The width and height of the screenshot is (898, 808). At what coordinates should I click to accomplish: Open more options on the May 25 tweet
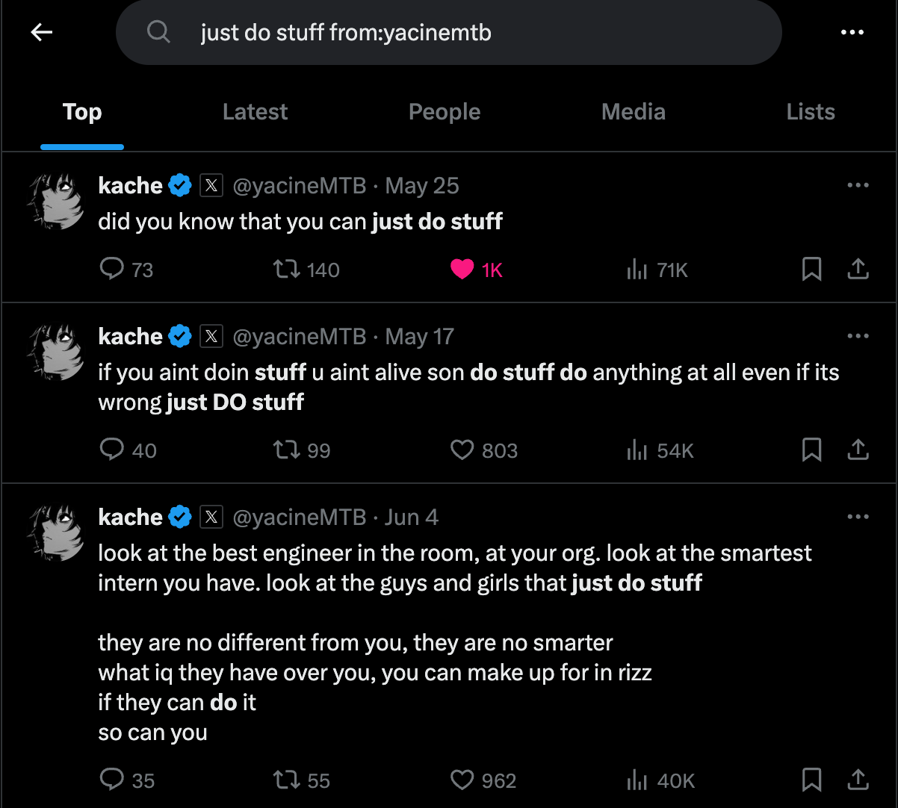tap(858, 185)
